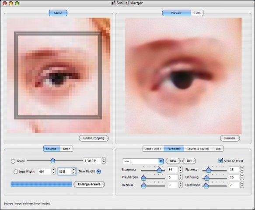Switch to the Batch tab
Screen dimensions: 255x210
tap(66, 149)
